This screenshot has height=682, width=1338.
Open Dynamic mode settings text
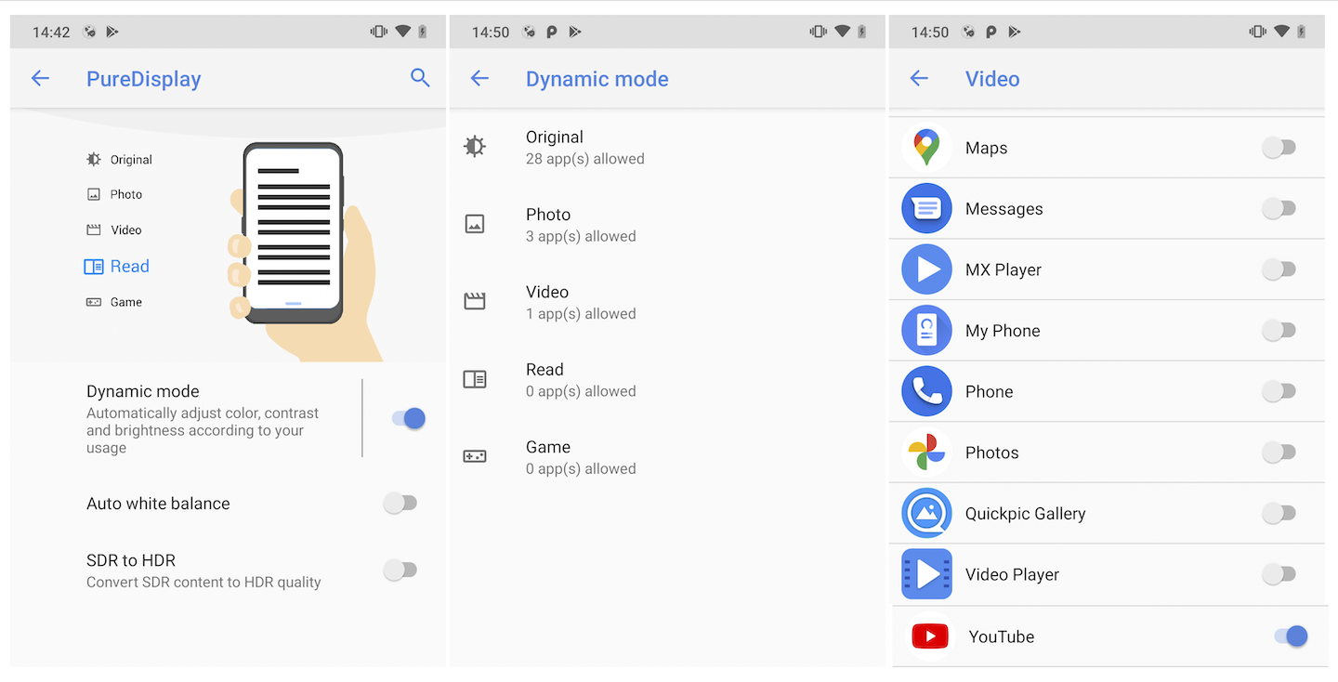203,418
